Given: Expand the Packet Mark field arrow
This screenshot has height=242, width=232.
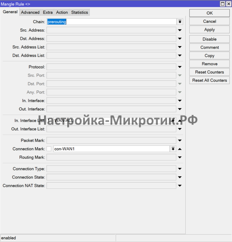Looking at the screenshot, I should [180, 141].
